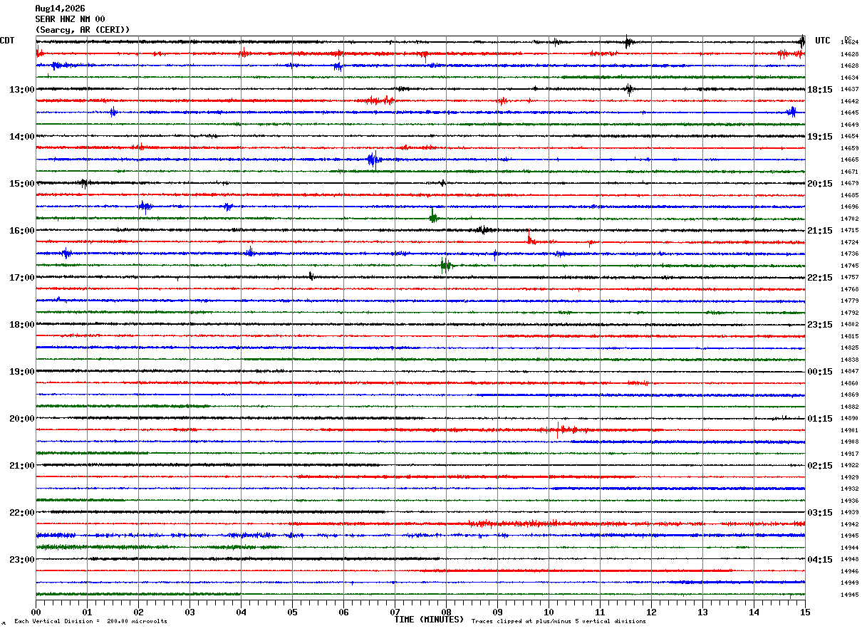Screen dimensions: 862x631
Task: Click minute 15 tick on axis
Action: click(x=805, y=612)
